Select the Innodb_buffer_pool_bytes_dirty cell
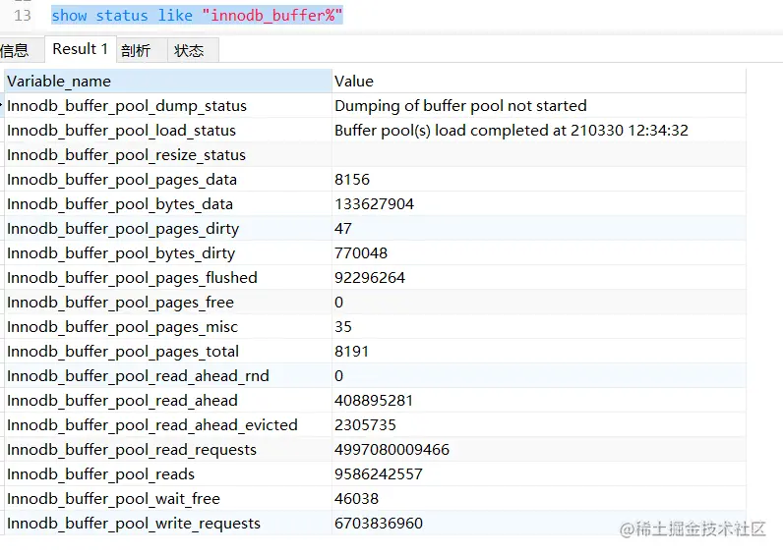 [x=168, y=252]
